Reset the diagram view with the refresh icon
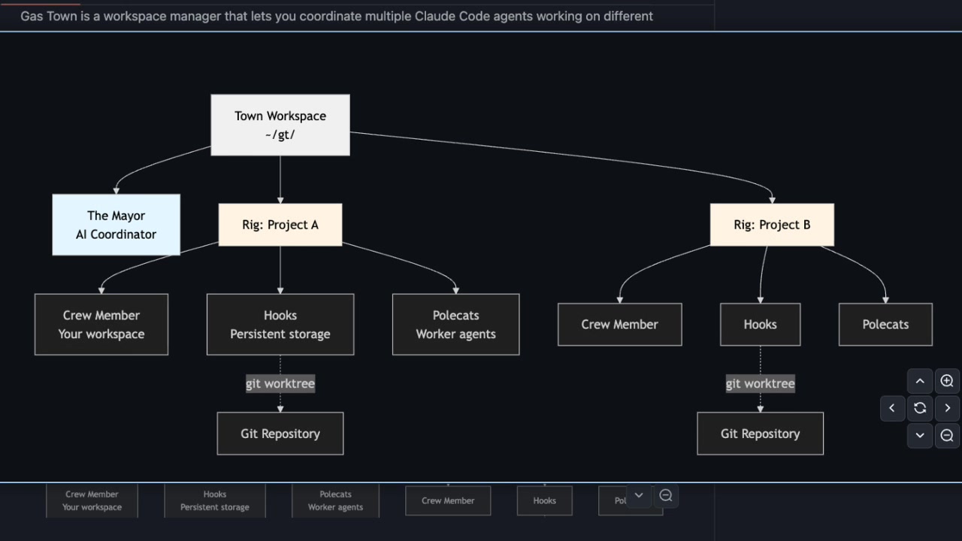The width and height of the screenshot is (962, 541). 920,408
